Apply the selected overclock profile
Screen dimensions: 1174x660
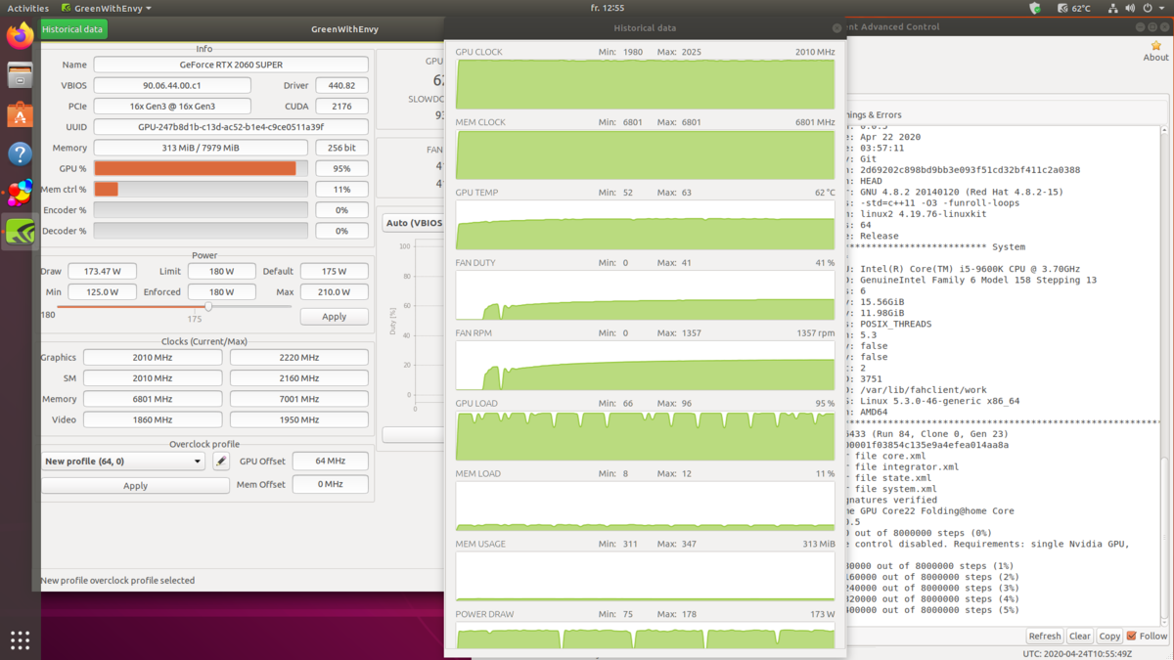tap(135, 485)
